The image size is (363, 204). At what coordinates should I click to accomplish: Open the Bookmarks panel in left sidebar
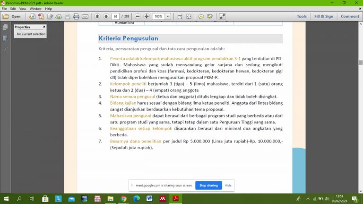[5, 38]
